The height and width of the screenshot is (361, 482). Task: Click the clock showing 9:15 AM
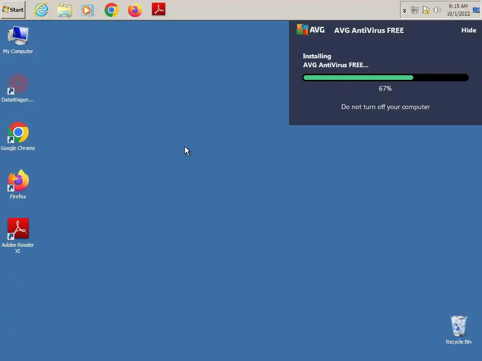point(458,10)
